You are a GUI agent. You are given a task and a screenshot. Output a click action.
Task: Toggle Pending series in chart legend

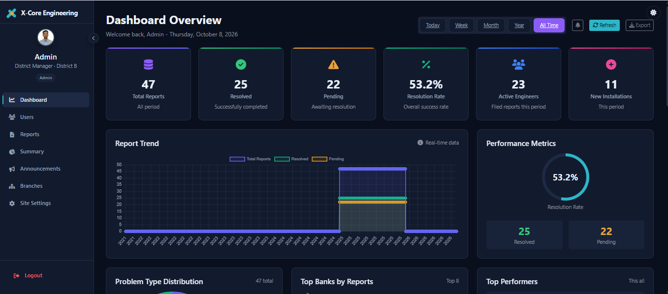coord(328,159)
